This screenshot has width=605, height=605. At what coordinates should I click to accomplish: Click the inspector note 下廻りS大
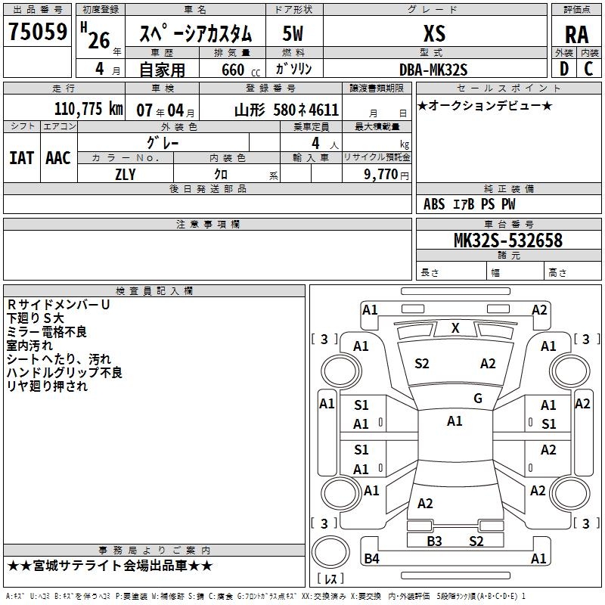[x=36, y=318]
